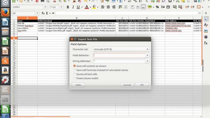Screen dimensions: 210x118
Task: Align cell content right
Action: point(114,7)
